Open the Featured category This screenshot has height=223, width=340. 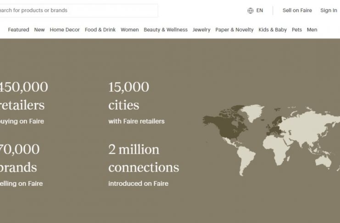(18, 30)
